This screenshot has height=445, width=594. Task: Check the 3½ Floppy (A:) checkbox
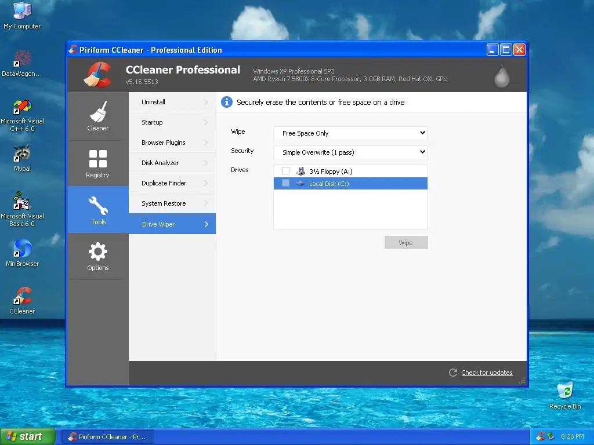tap(285, 171)
